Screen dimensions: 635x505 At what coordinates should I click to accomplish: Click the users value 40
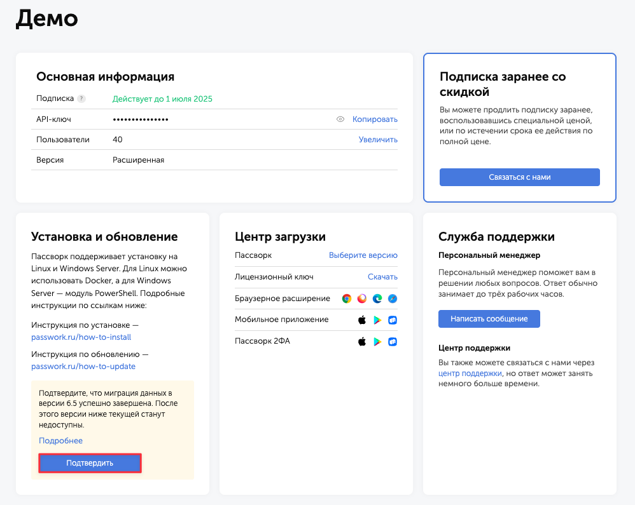(118, 140)
